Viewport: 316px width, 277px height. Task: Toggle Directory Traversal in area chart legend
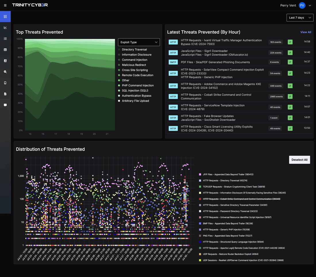point(132,50)
